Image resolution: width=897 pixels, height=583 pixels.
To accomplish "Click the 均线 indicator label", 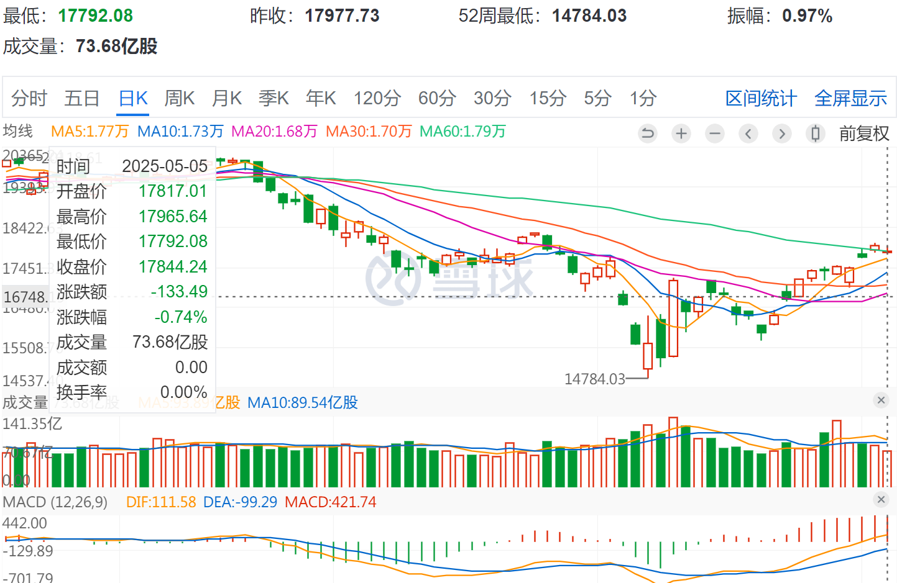I will [x=18, y=131].
